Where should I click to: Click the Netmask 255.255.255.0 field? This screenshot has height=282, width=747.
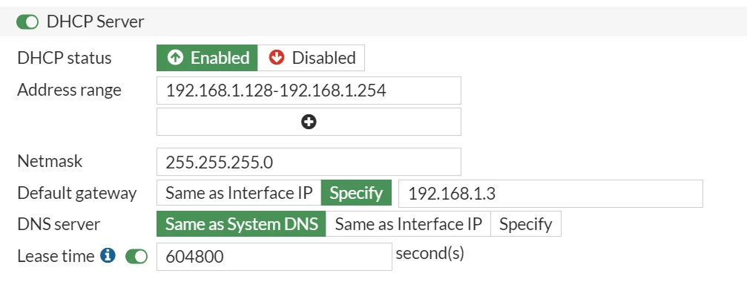[x=309, y=162]
